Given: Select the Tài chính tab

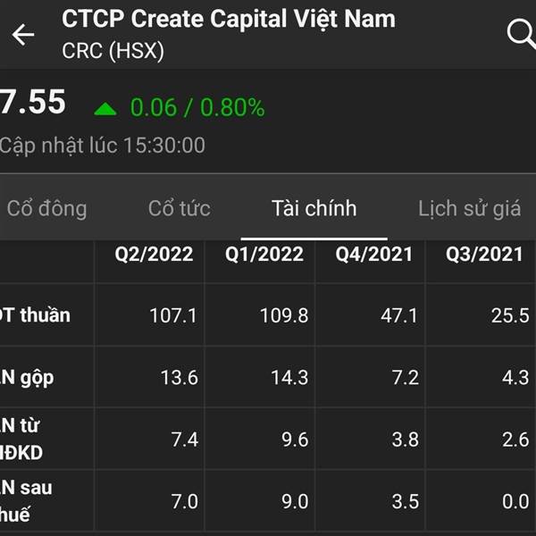Looking at the screenshot, I should pyautogui.click(x=314, y=209).
